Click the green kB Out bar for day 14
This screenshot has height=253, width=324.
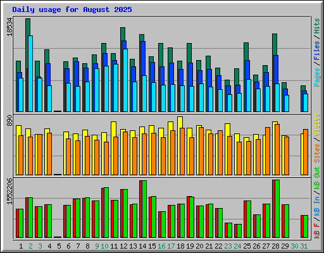pyautogui.click(x=144, y=209)
